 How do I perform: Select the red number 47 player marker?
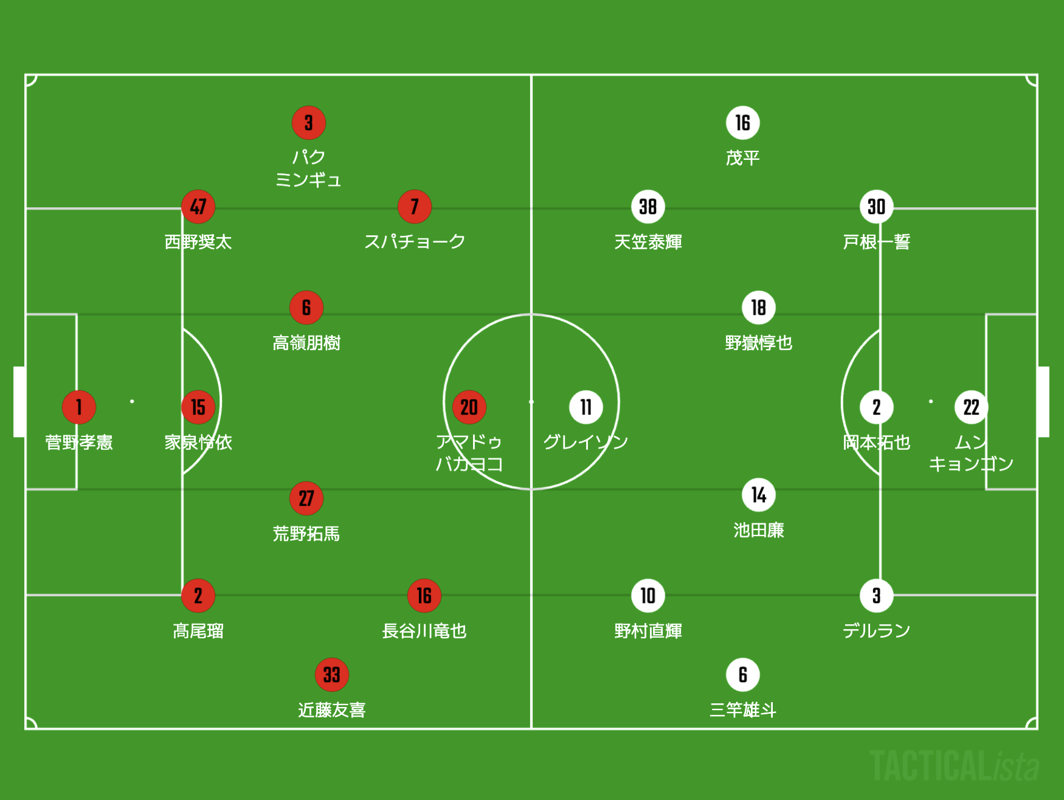point(198,207)
